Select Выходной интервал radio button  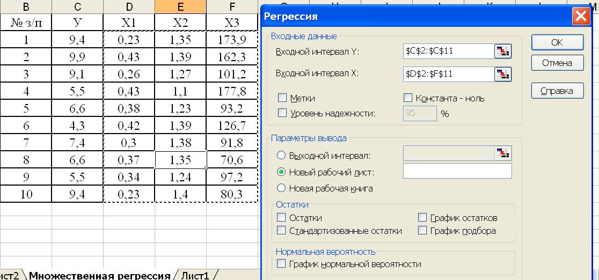pyautogui.click(x=281, y=155)
